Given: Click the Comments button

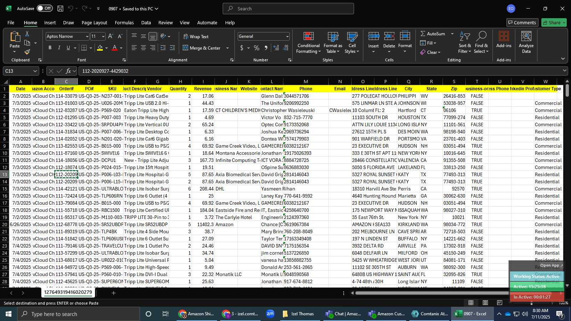Looking at the screenshot, I should [x=522, y=22].
